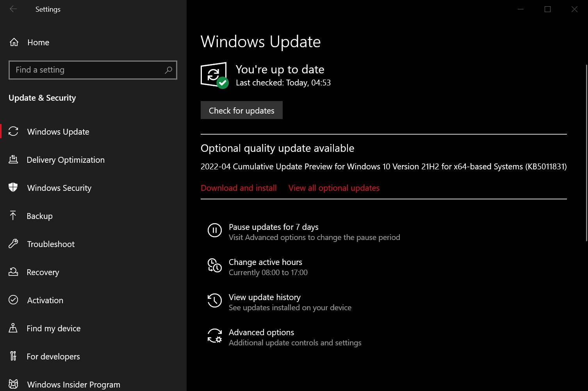Open Advanced options for updates

click(x=261, y=332)
